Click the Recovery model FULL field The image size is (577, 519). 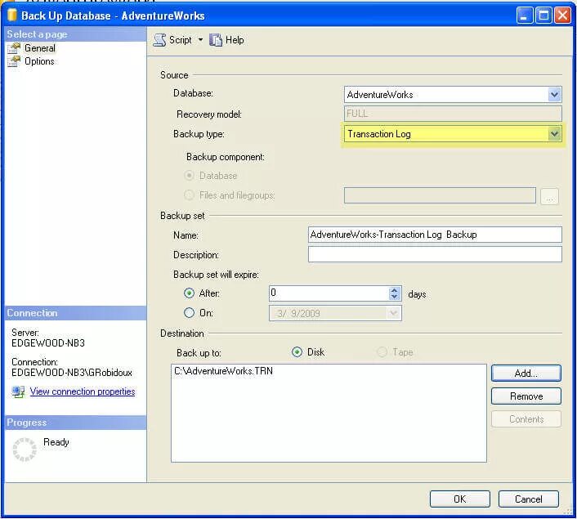coord(453,114)
